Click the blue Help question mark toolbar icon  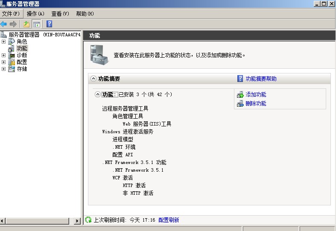click(49, 24)
